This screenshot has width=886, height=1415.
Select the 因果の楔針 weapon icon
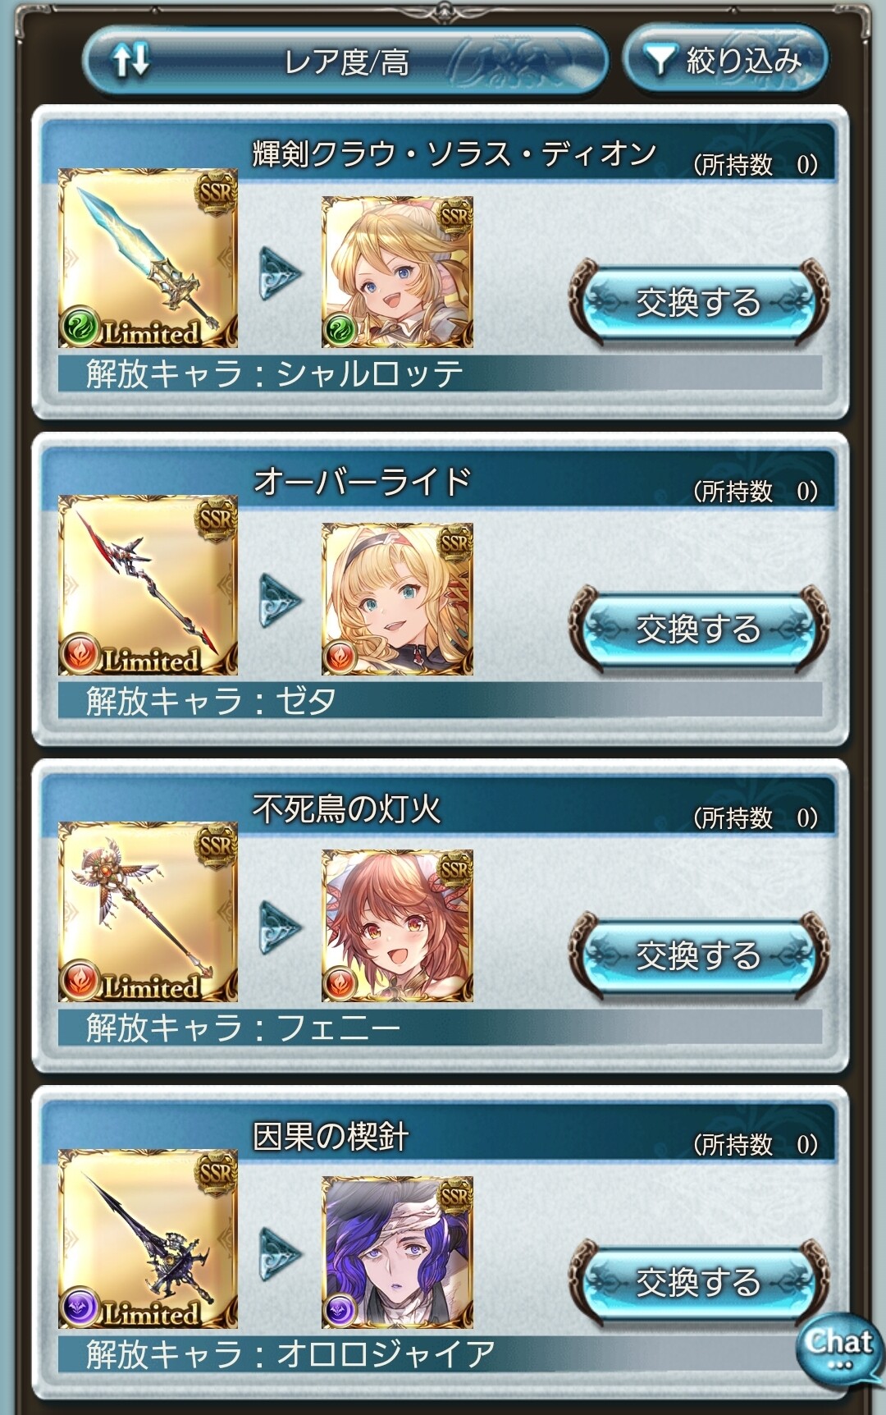point(148,1238)
